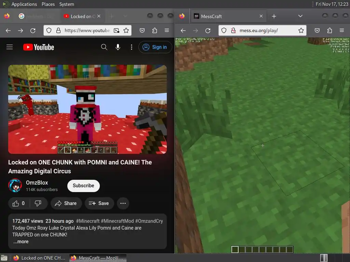This screenshot has height=262, width=350.
Task: Go forward in YouTube Firefox window
Action: click(21, 30)
